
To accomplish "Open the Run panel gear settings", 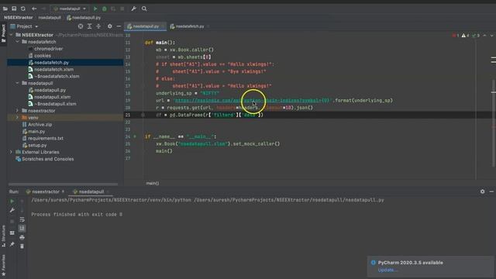I will click(482, 191).
